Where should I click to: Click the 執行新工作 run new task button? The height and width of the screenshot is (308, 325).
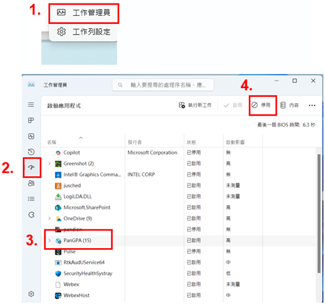pyautogui.click(x=195, y=105)
